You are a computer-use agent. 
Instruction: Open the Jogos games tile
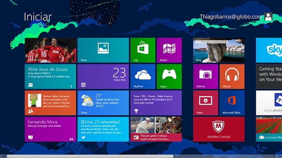tap(169, 76)
